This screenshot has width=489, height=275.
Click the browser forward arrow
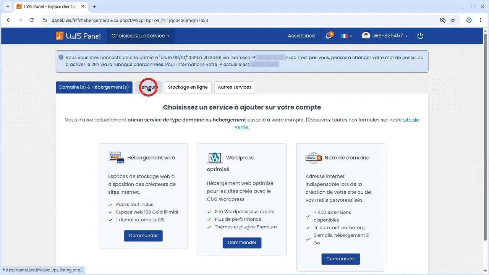pyautogui.click(x=20, y=20)
